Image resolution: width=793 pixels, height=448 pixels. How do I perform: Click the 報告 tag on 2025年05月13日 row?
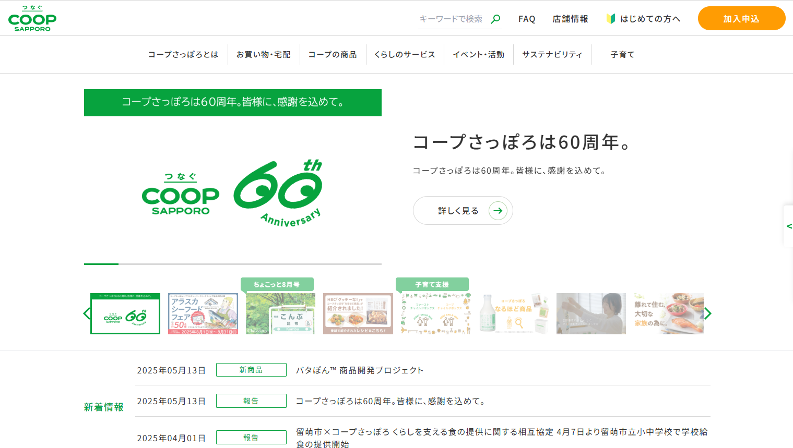tap(251, 401)
